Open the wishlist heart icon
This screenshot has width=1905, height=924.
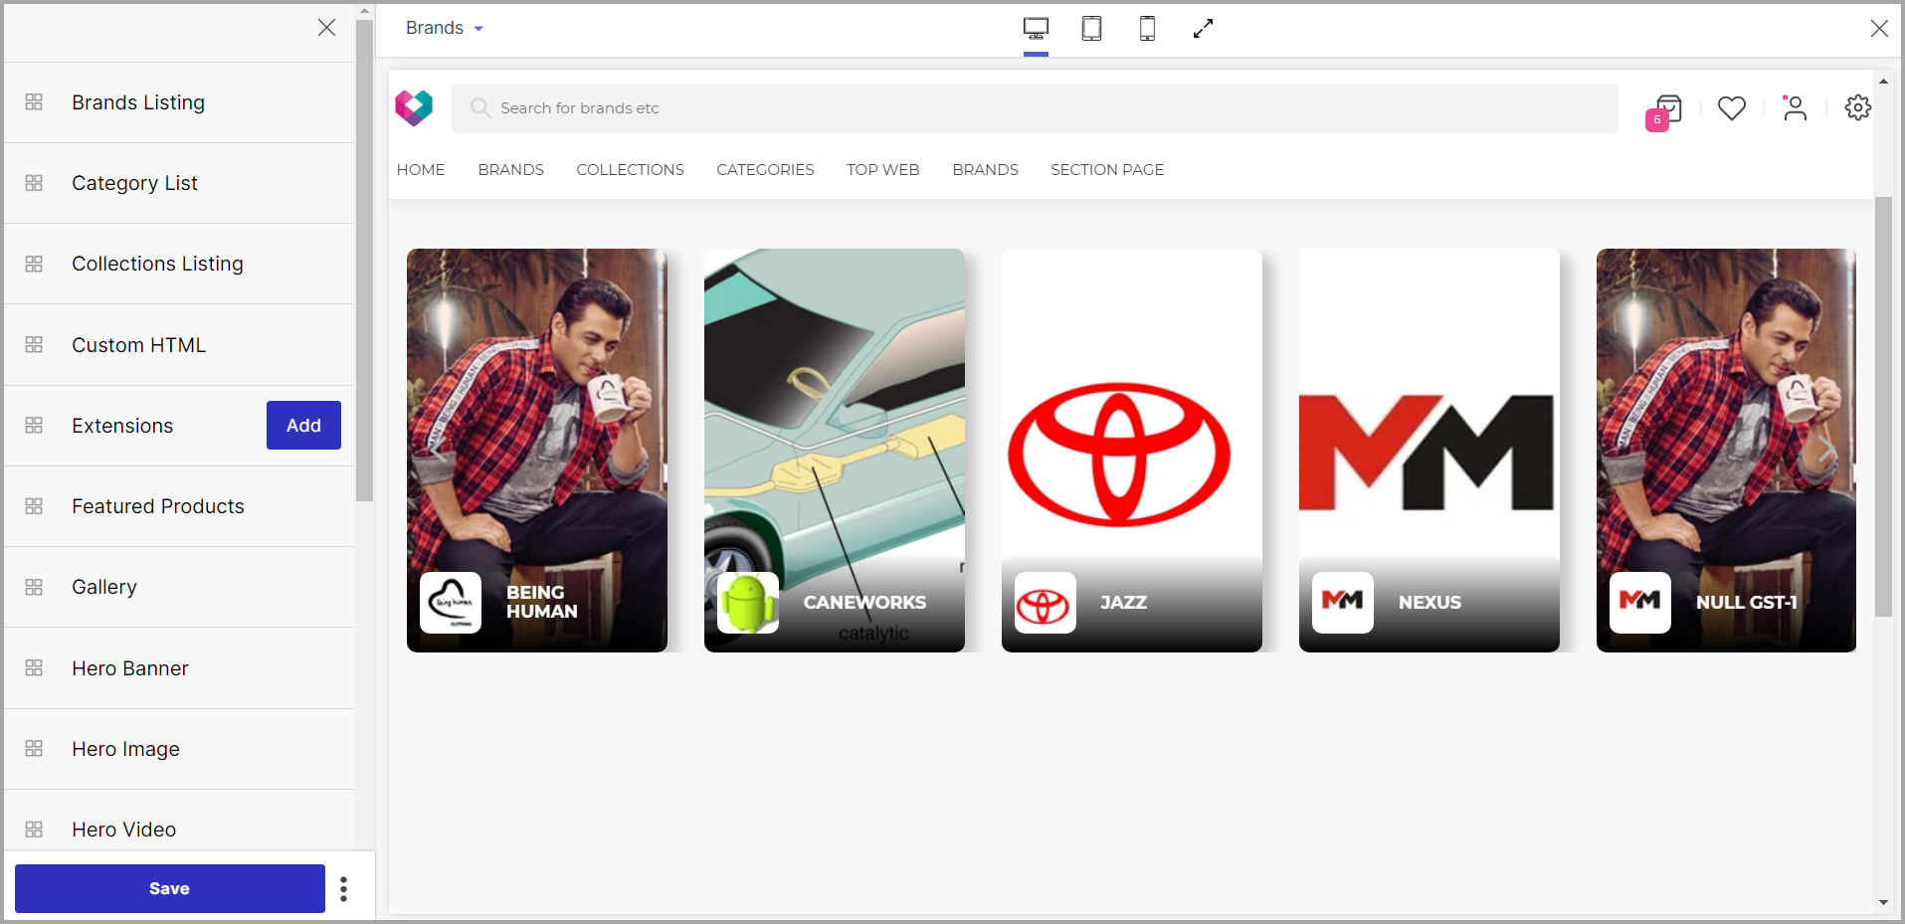click(x=1732, y=107)
